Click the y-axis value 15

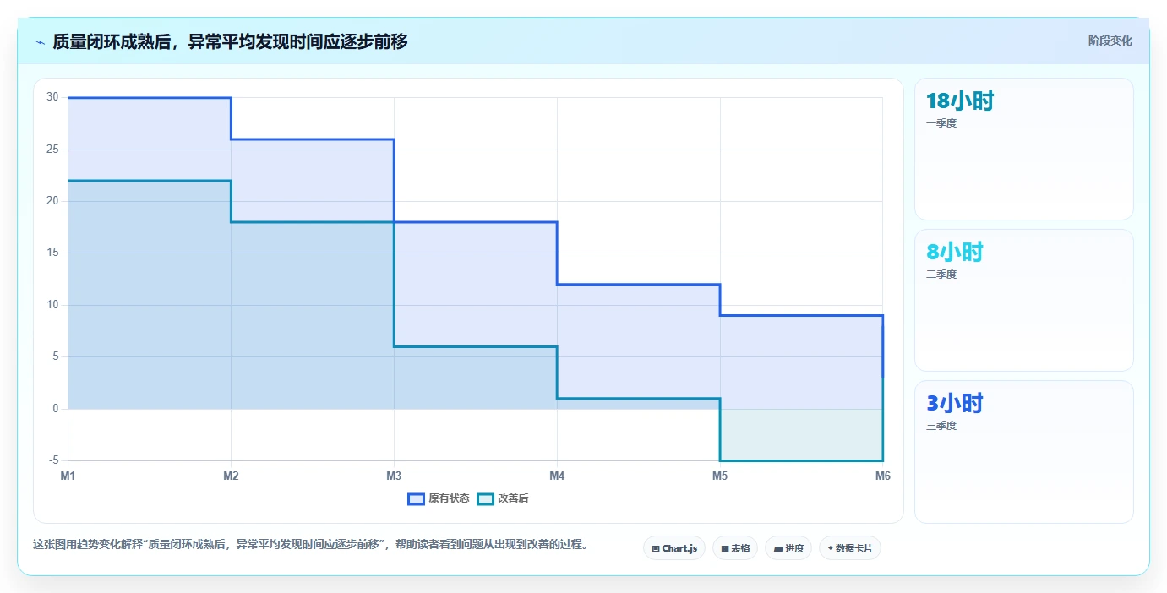(x=52, y=253)
